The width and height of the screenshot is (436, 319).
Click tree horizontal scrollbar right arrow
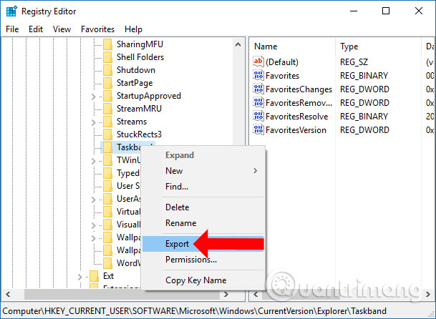point(226,294)
